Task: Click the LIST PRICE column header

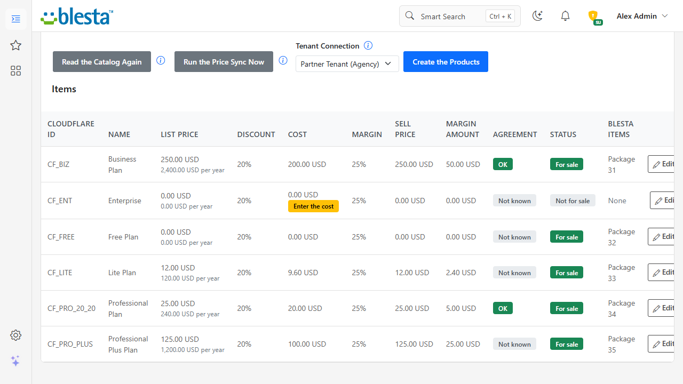Action: (x=179, y=134)
